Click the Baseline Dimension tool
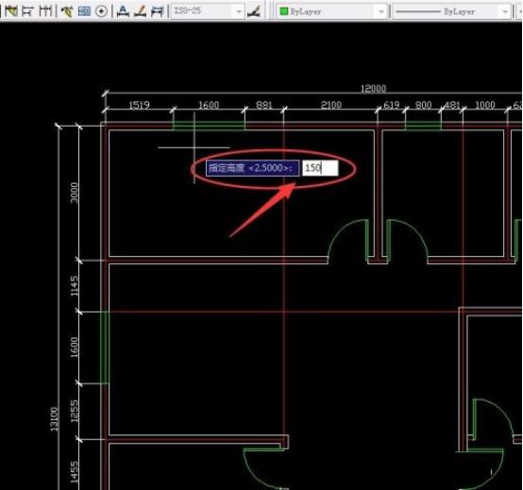 27,11
